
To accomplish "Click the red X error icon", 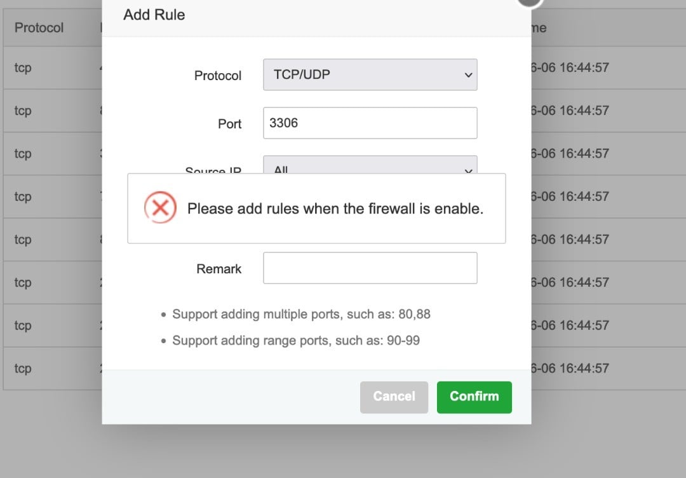I will click(x=160, y=208).
